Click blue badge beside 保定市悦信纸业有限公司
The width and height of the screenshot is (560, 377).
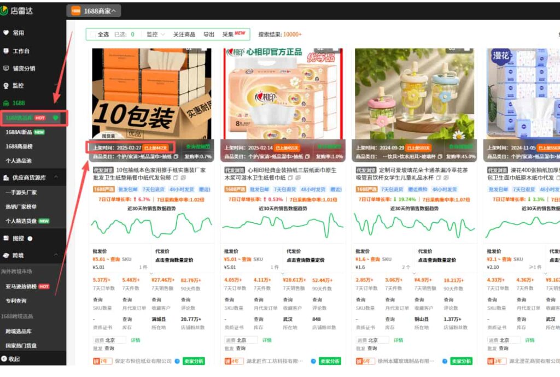tap(177, 361)
